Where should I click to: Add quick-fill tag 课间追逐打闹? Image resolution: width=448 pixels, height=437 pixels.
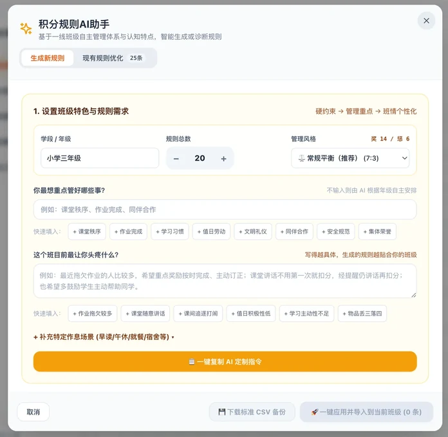[x=198, y=314]
